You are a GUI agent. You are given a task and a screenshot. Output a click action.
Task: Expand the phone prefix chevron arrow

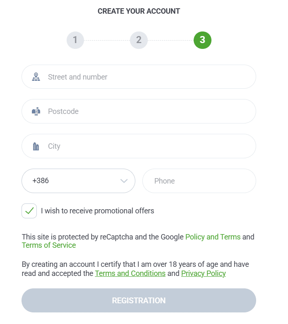[124, 181]
